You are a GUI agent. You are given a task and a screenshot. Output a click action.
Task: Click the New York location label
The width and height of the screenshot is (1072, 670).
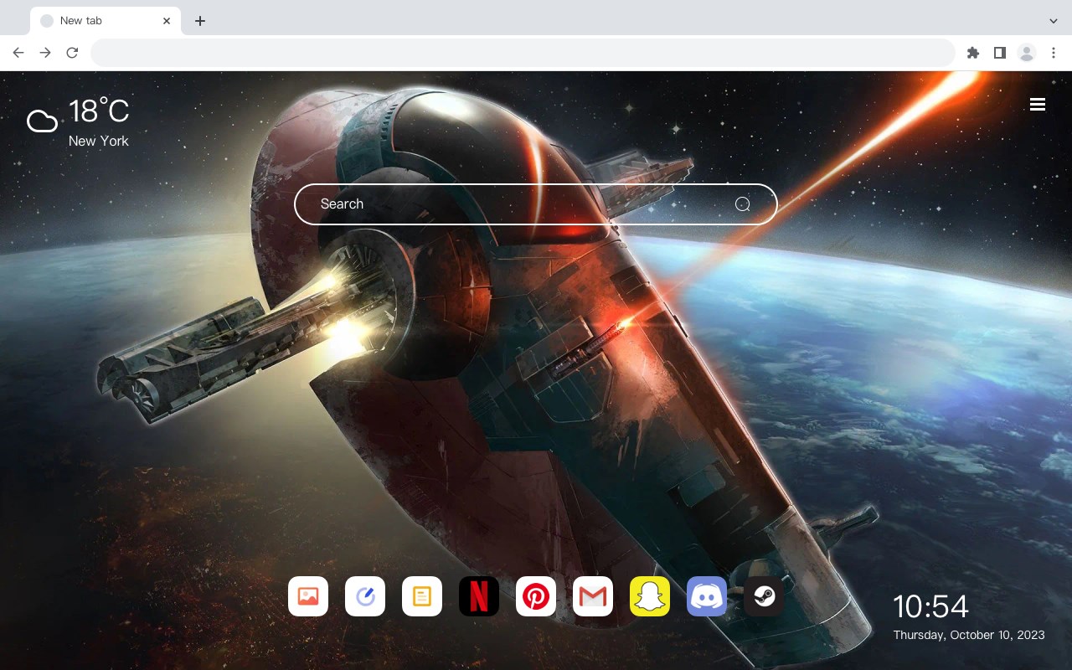[99, 141]
